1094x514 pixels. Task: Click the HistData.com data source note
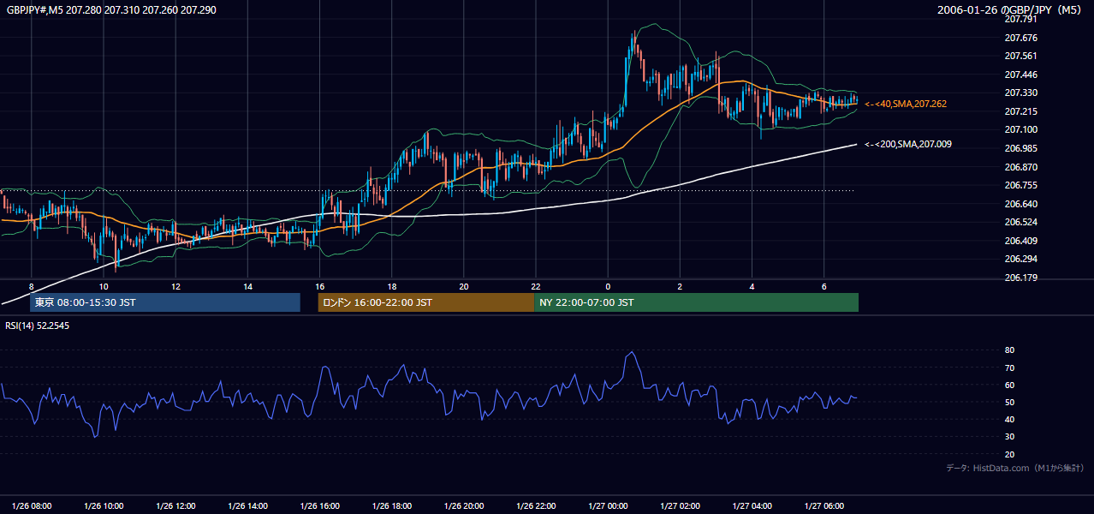coord(1015,468)
